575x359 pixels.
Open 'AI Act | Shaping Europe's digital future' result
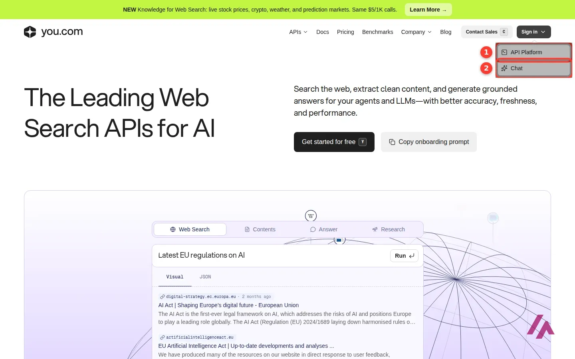228,305
